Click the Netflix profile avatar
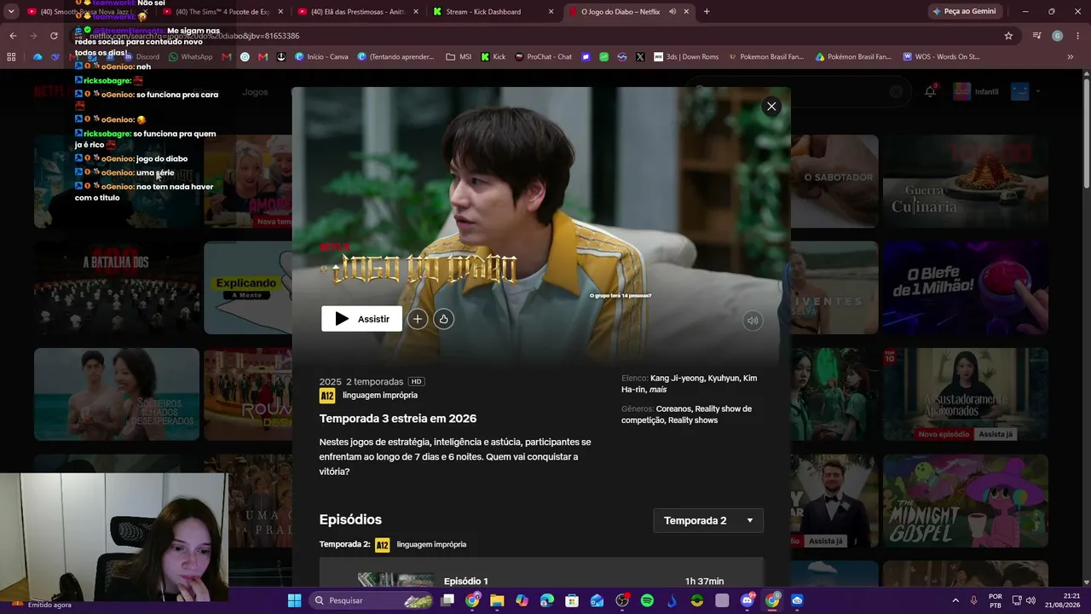The height and width of the screenshot is (614, 1091). 1019,91
